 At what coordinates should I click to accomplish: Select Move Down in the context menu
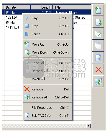click(47, 52)
